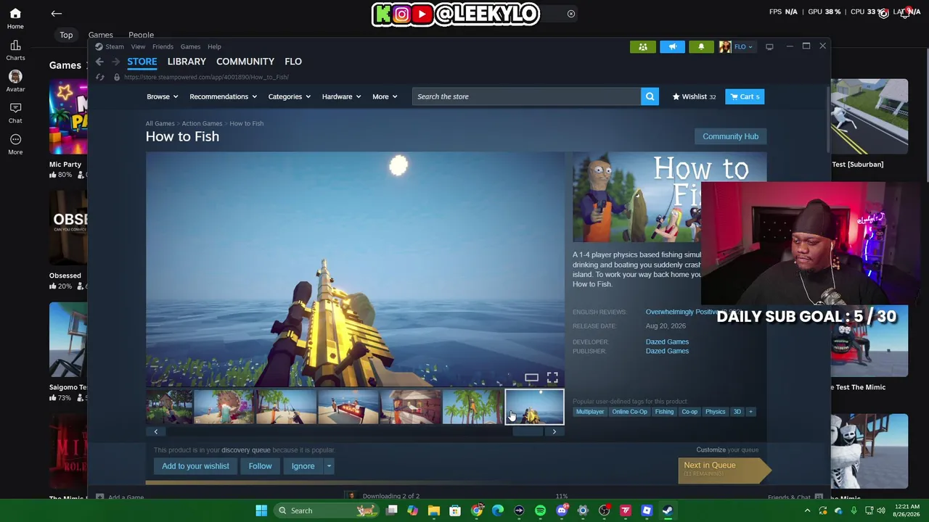
Task: Go to next screenshot strip arrow
Action: (x=554, y=431)
